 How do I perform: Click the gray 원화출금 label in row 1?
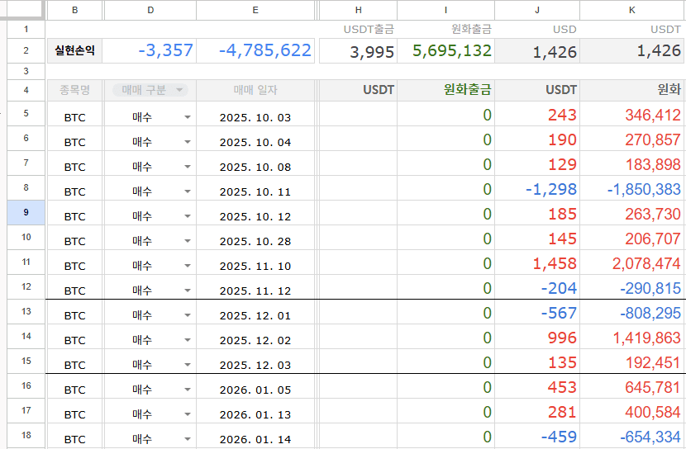coord(472,29)
